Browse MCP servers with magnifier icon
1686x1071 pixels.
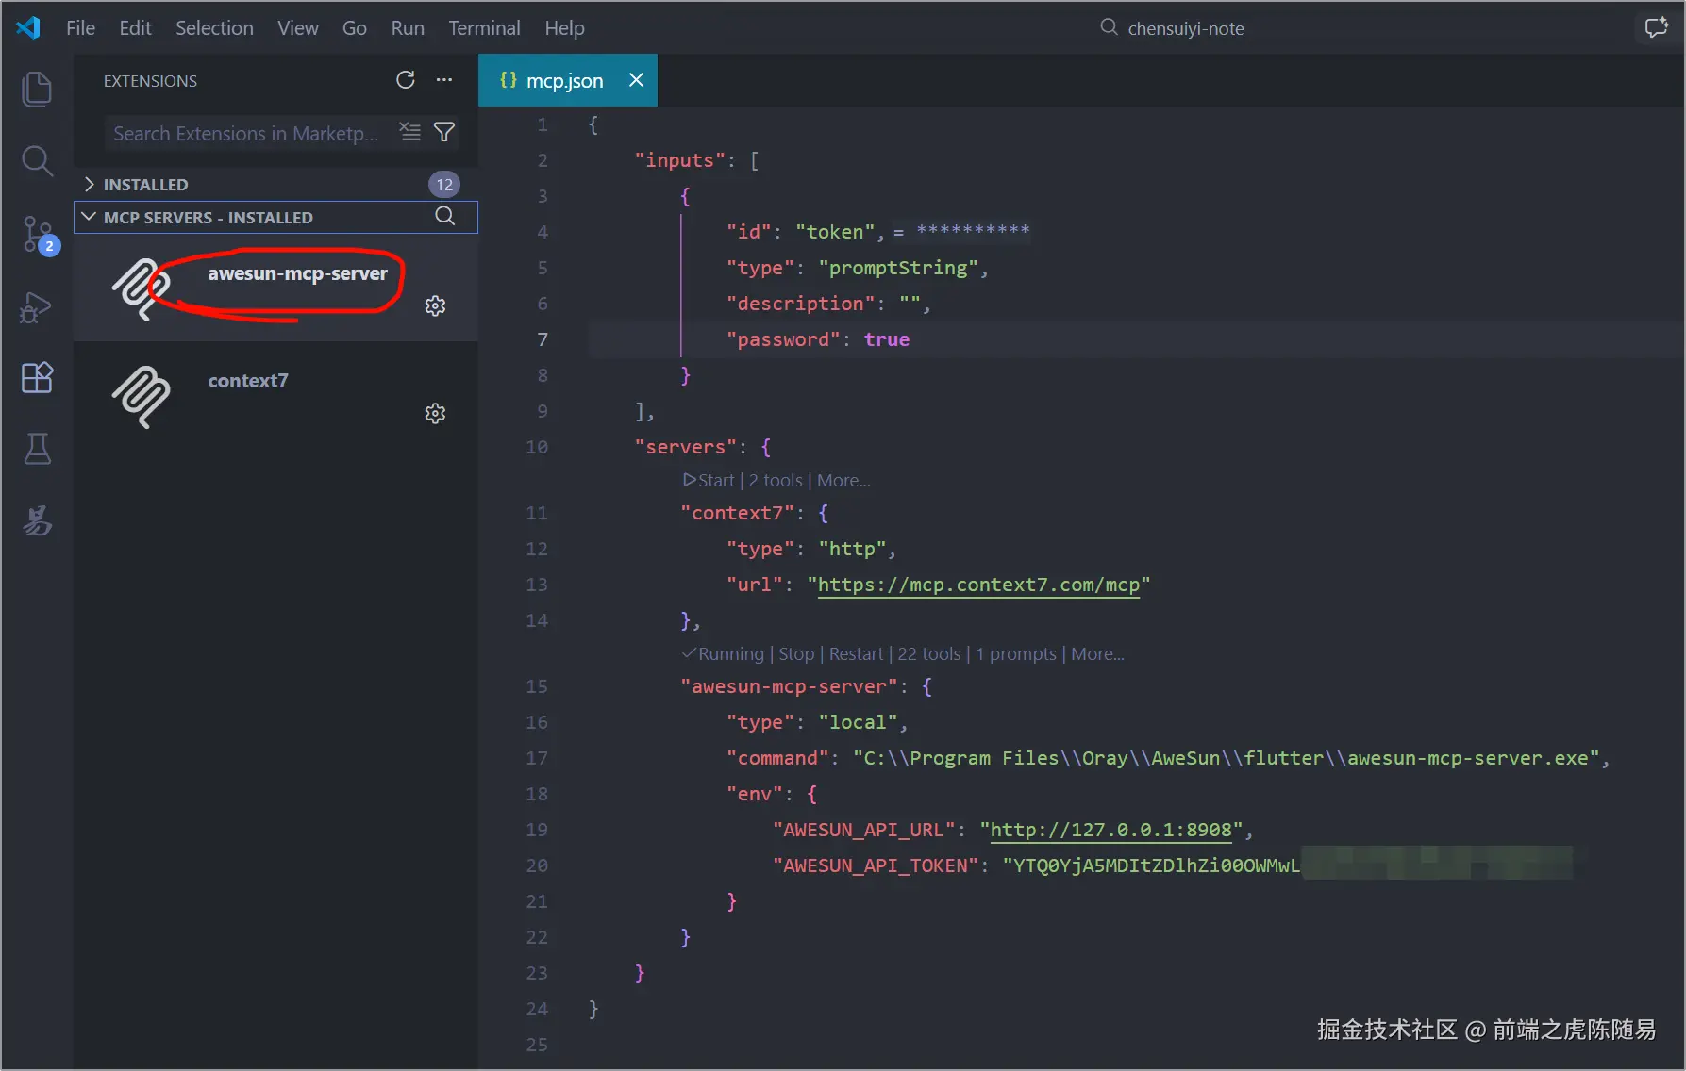pyautogui.click(x=445, y=216)
